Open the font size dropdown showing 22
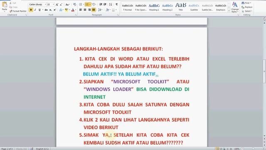This screenshot has width=266, height=150. (x=54, y=5)
